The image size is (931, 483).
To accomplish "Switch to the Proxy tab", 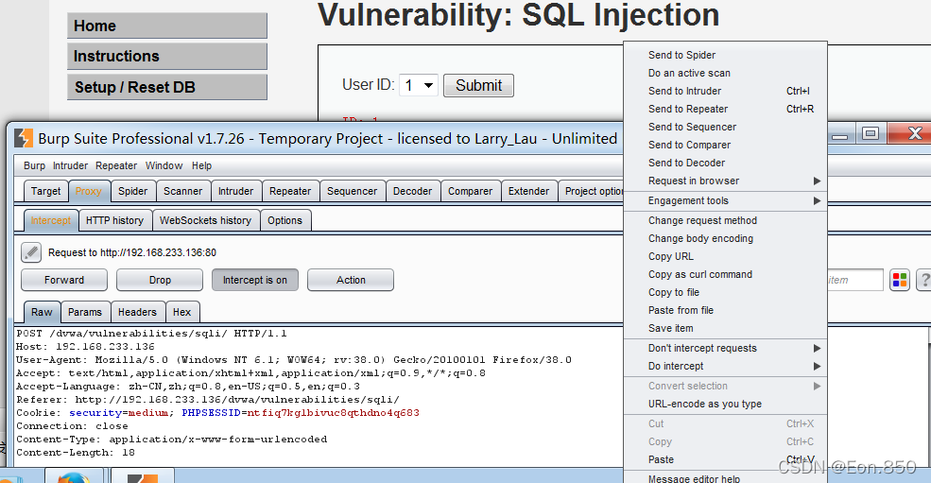I will [89, 191].
